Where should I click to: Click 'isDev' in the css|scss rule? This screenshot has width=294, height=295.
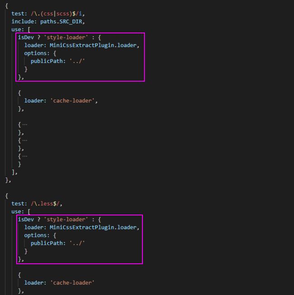tap(26, 38)
